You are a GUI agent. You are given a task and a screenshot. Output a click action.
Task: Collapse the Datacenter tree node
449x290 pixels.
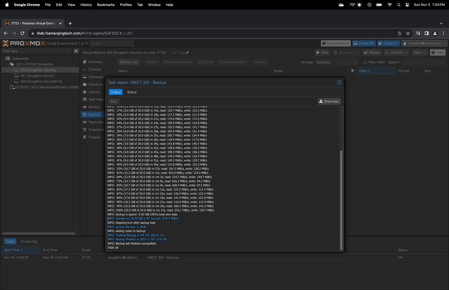tap(4, 59)
